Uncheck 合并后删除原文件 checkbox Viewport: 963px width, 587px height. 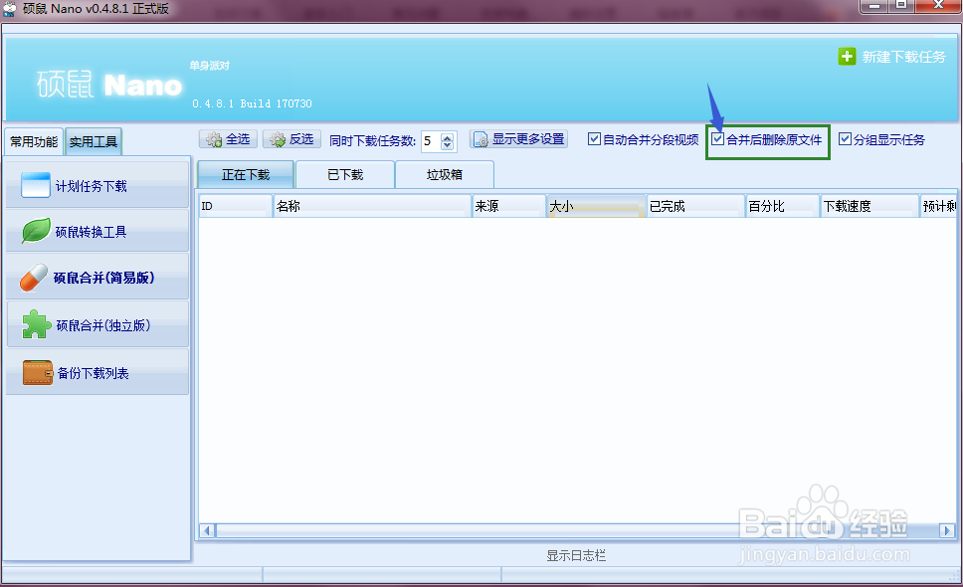pyautogui.click(x=717, y=138)
